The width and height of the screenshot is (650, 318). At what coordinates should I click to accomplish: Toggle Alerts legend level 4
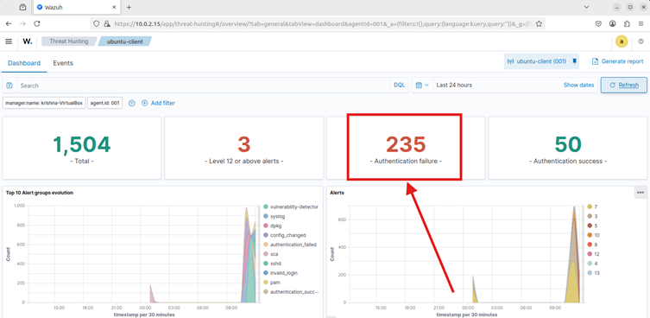592,264
